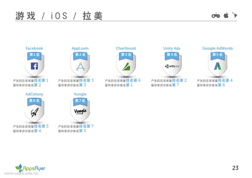This screenshot has width=252, height=178.
Task: Click the AppsFlyer logo
Action: pyautogui.click(x=30, y=168)
